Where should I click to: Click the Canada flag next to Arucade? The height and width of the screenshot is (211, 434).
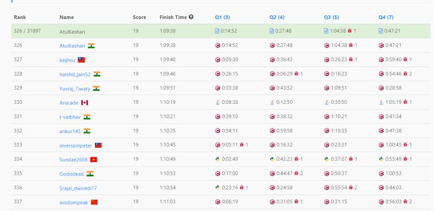tap(85, 103)
